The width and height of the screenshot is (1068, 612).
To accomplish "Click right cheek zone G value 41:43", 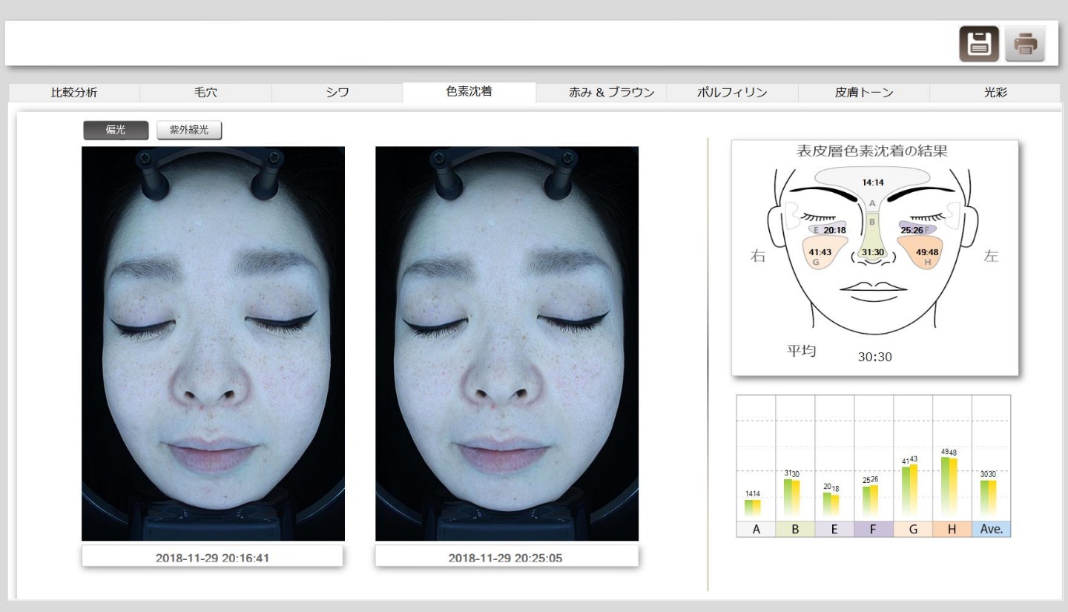I will point(820,252).
